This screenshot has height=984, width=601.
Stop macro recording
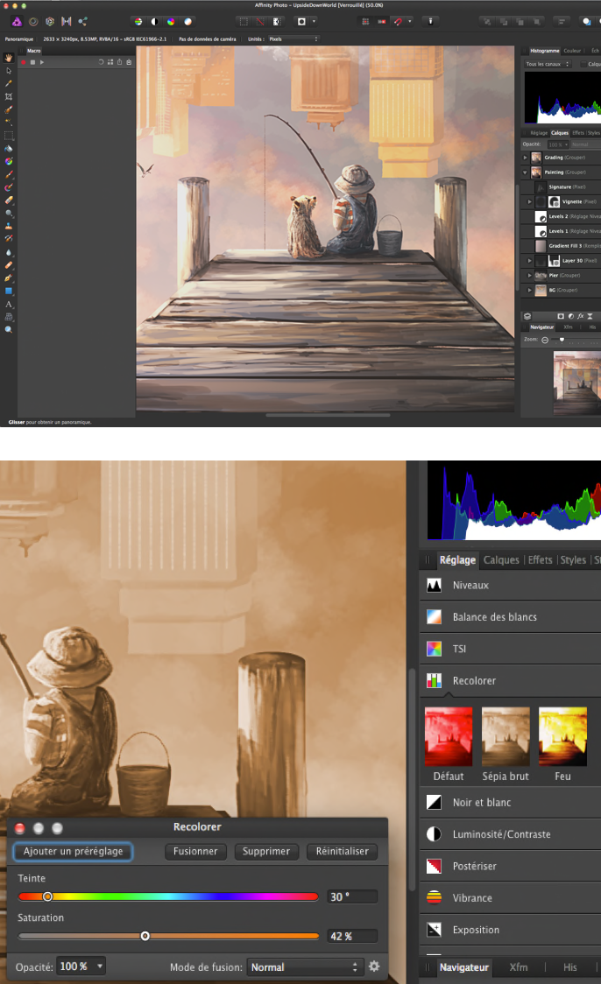[x=32, y=62]
